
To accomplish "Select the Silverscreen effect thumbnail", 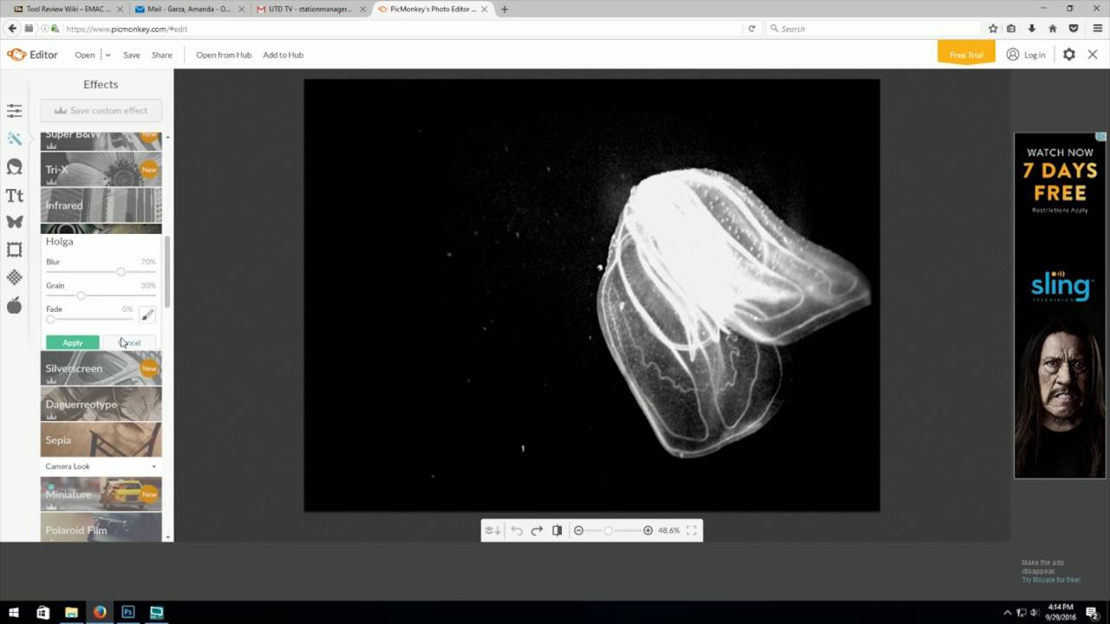I will pos(101,368).
